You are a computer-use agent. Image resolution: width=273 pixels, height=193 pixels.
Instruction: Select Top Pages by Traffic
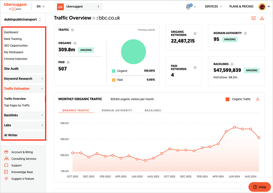pos(17,105)
